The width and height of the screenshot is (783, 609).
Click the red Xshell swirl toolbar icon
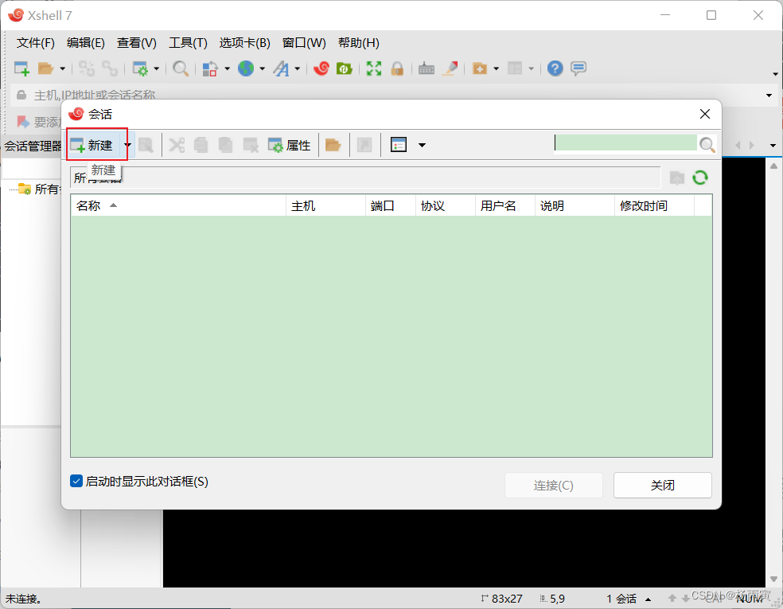point(321,68)
